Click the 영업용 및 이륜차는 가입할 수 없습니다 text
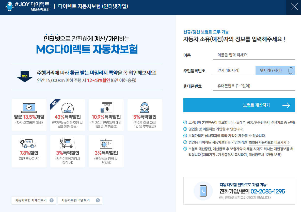This screenshot has height=212, width=301. 216,129
